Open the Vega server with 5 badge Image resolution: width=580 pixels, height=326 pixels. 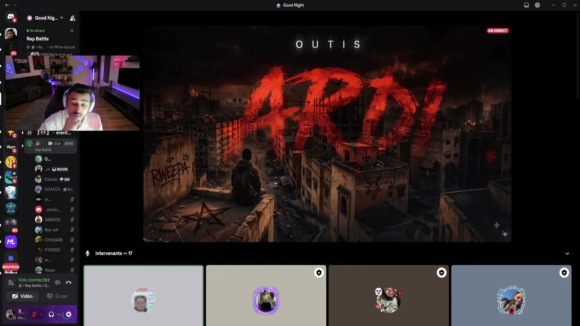tap(11, 147)
